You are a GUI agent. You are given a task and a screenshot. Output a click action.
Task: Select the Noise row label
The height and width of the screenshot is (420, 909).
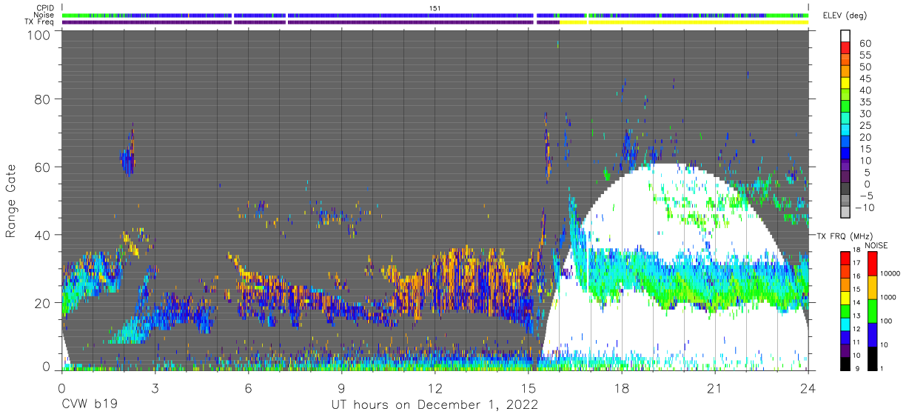(42, 15)
